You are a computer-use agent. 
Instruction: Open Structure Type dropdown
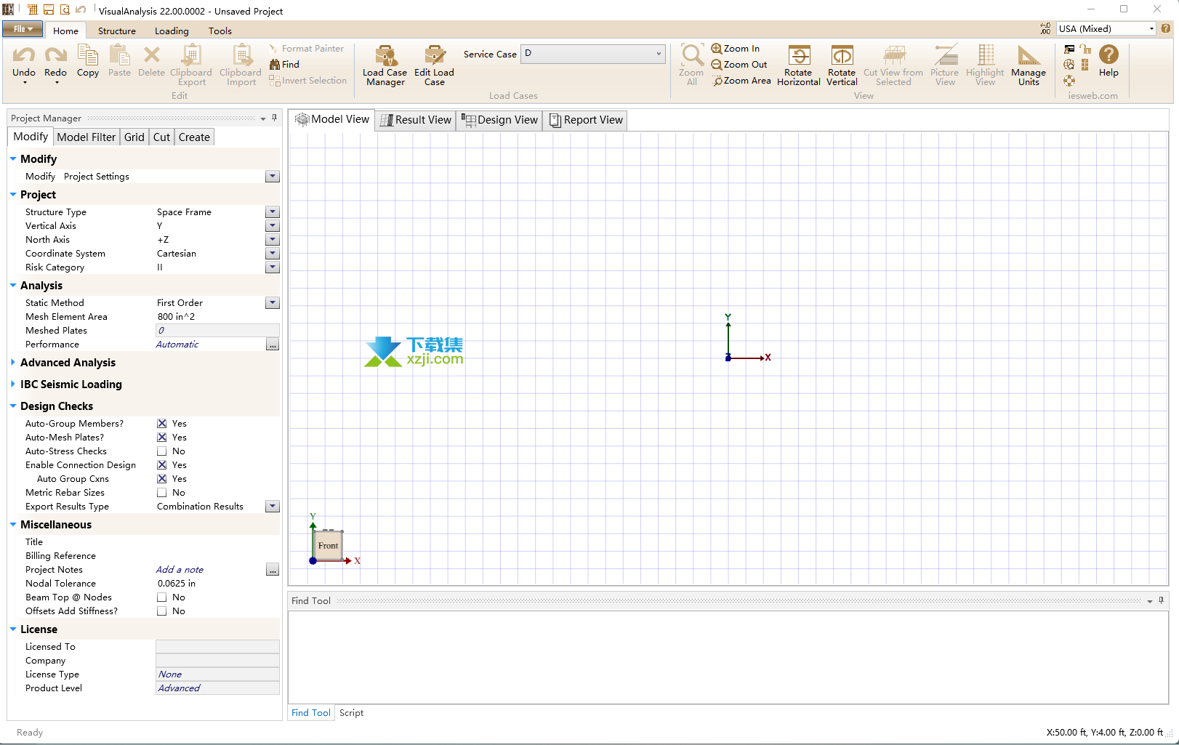point(273,212)
